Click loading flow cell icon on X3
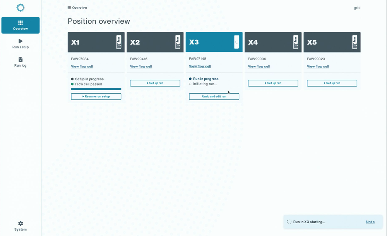The width and height of the screenshot is (387, 236). click(236, 42)
